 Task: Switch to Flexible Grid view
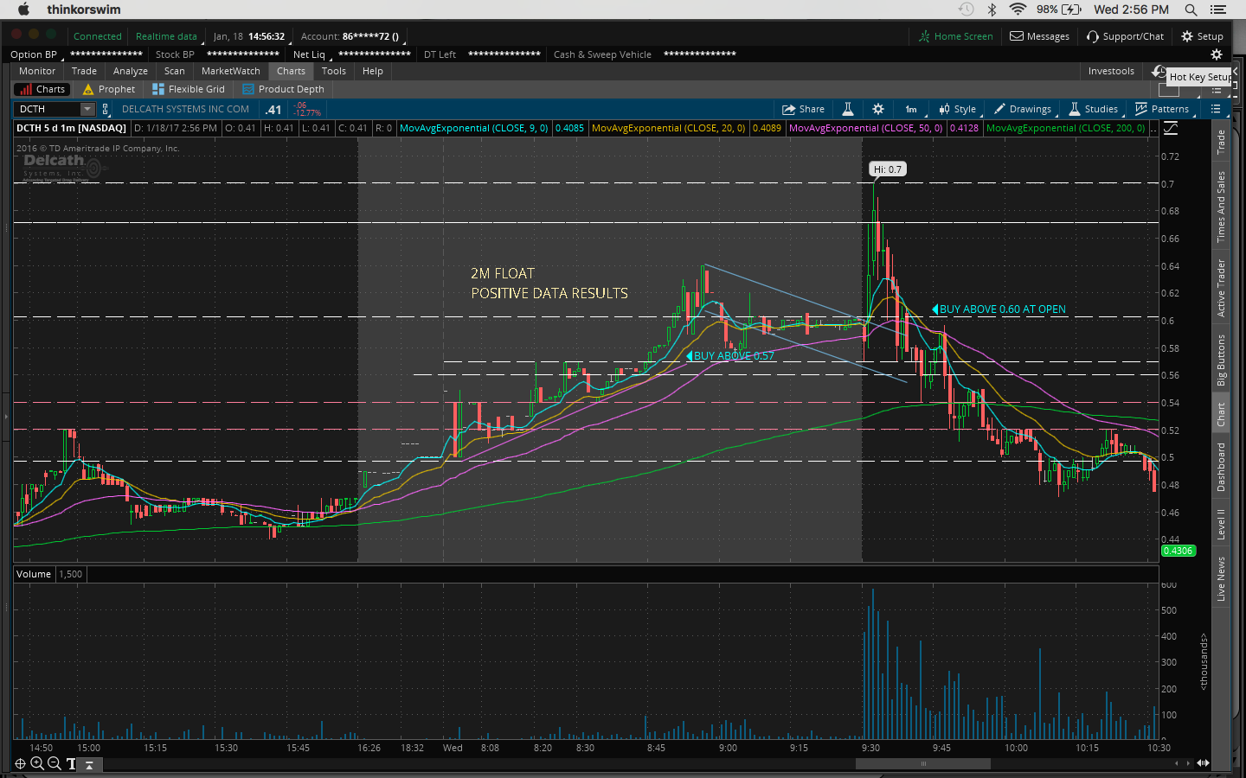(189, 89)
